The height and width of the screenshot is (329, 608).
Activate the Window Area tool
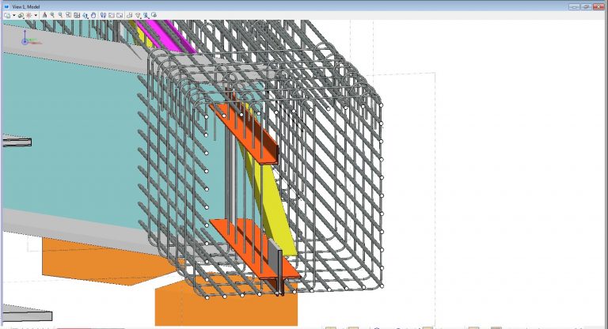[x=68, y=15]
